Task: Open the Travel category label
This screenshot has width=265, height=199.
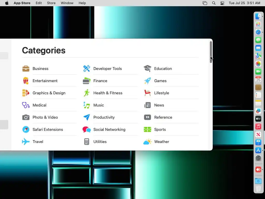Action: point(38,142)
